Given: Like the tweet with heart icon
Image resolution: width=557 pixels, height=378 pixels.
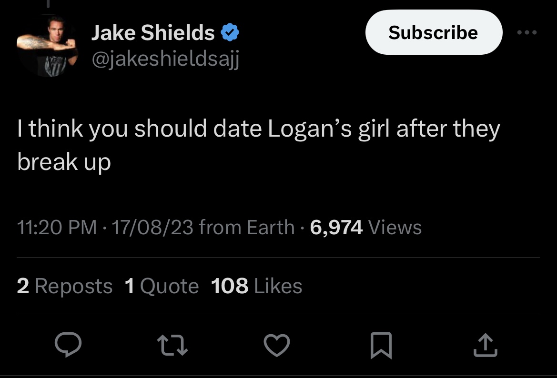Looking at the screenshot, I should tap(276, 345).
